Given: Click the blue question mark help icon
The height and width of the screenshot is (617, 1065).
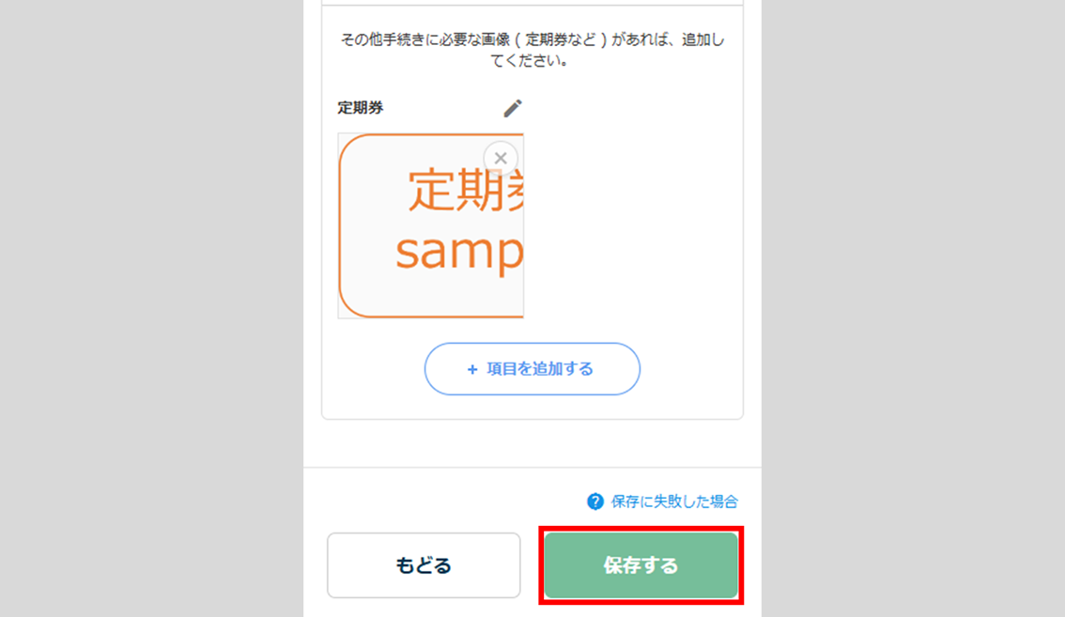Looking at the screenshot, I should point(594,501).
